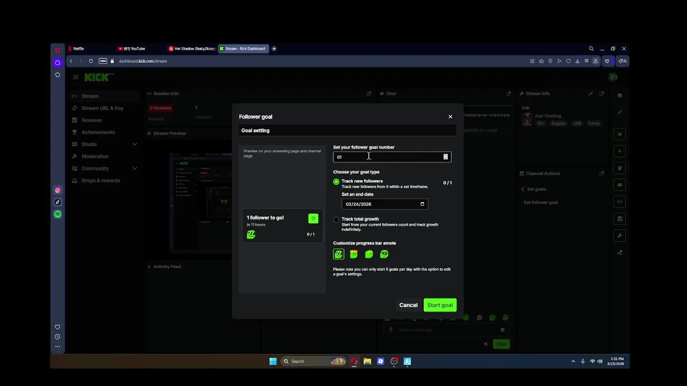Click the browser back arrow
The width and height of the screenshot is (687, 386).
click(71, 61)
